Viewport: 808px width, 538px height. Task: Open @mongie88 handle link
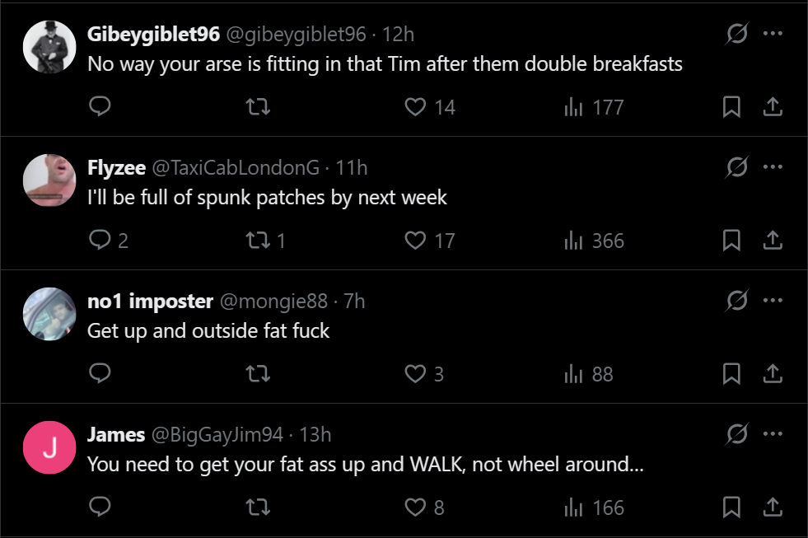(273, 301)
